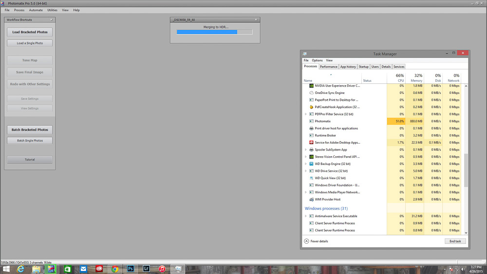Screen dimensions: 487x274
Task: Expand the Spooler SubSystem App entry
Action: tap(305, 150)
